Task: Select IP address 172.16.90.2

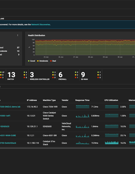Action: click(32, 107)
